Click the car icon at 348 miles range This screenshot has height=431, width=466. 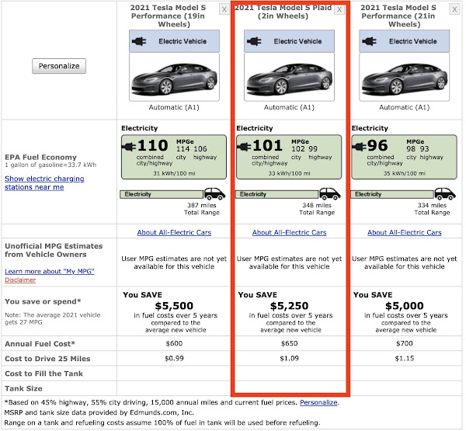(x=328, y=194)
